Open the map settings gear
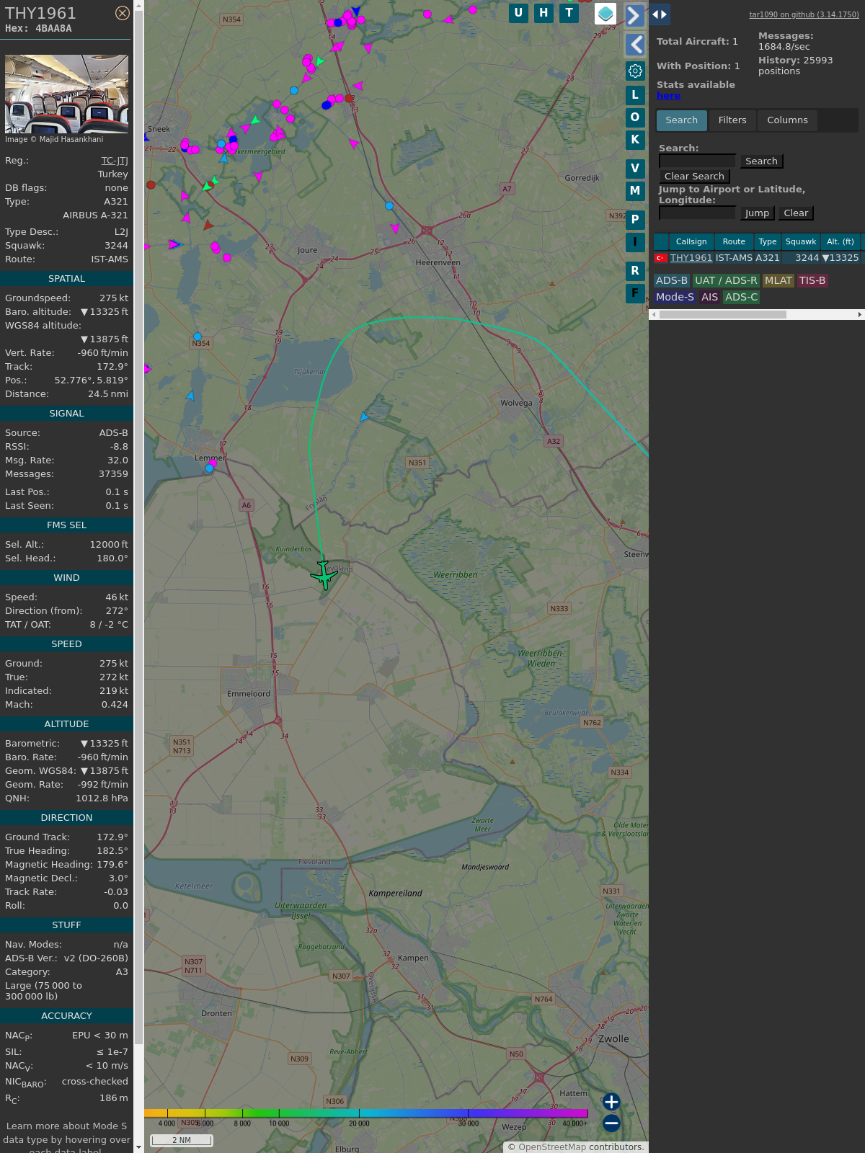 [635, 71]
